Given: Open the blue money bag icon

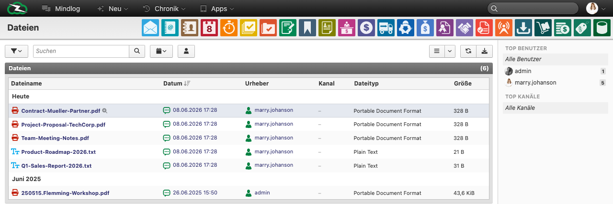Looking at the screenshot, I should tap(425, 28).
